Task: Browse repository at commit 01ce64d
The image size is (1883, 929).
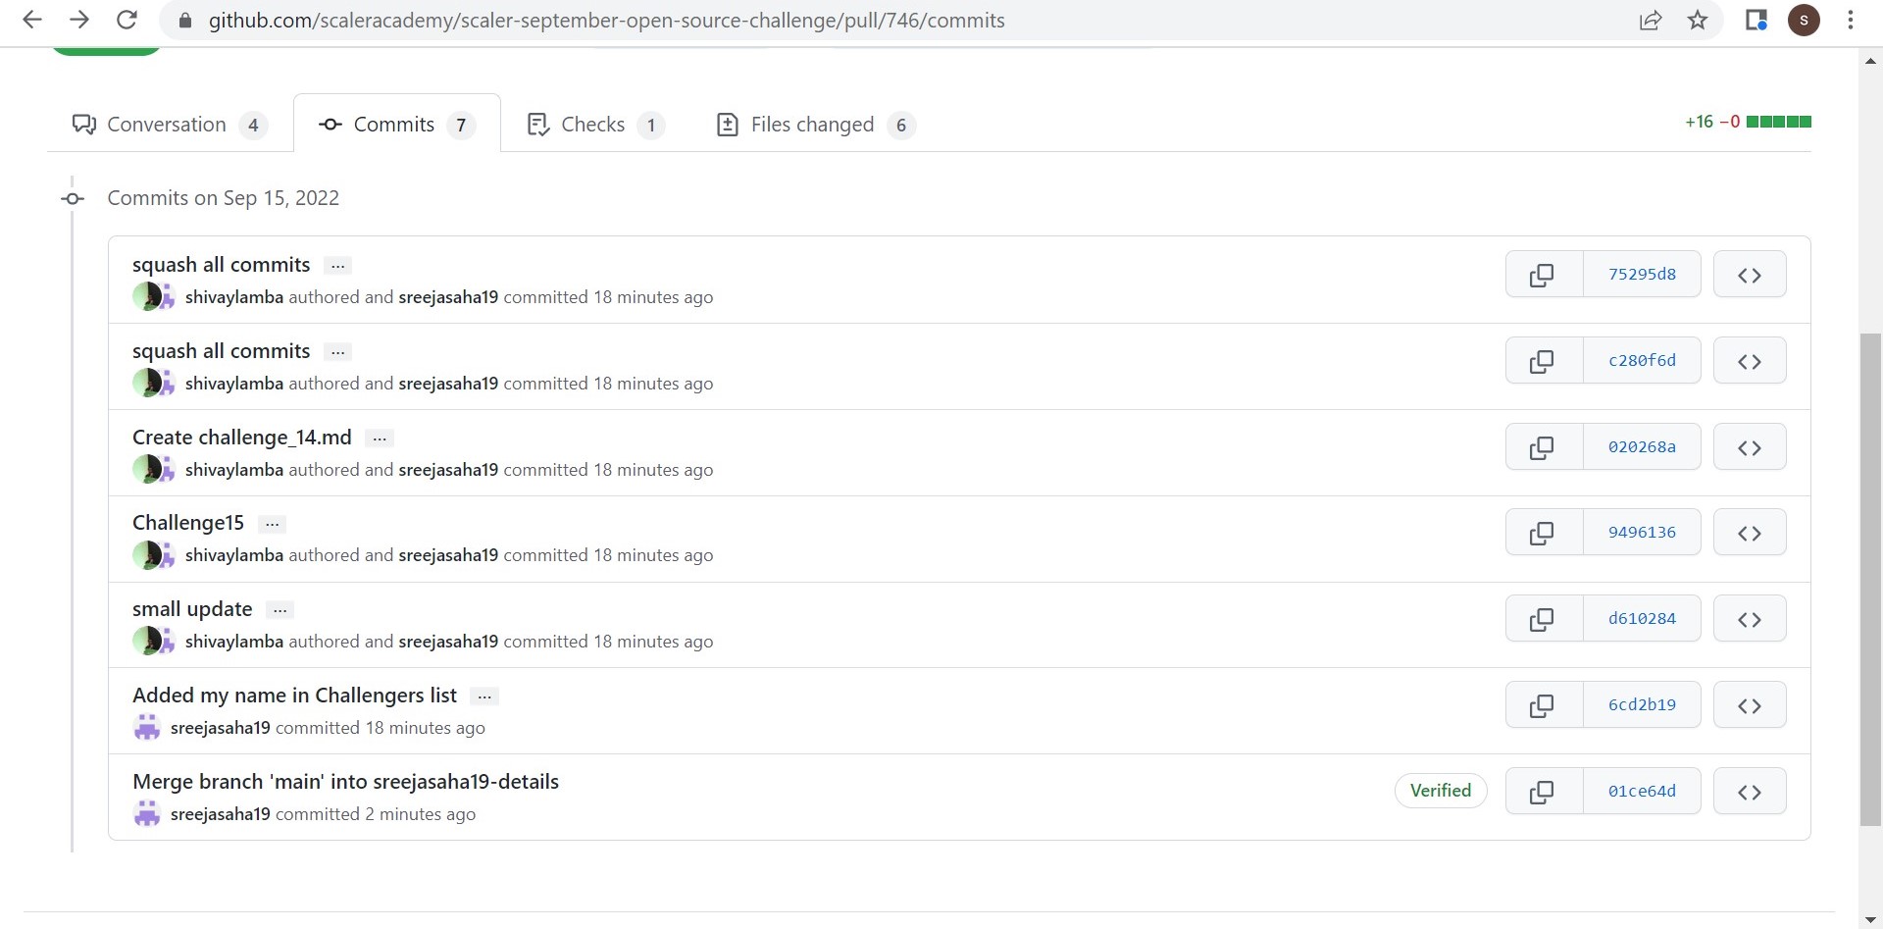Action: [x=1750, y=791]
